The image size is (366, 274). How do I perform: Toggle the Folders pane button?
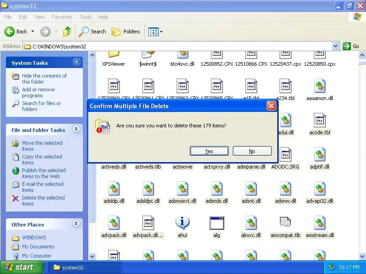126,32
